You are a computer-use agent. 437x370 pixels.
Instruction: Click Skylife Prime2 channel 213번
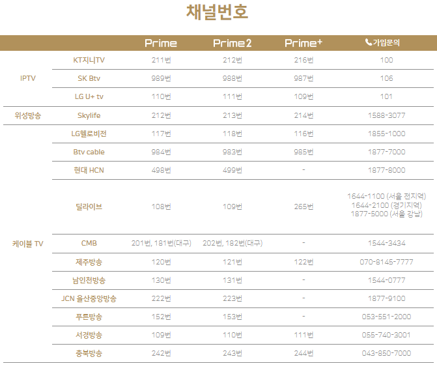(232, 115)
